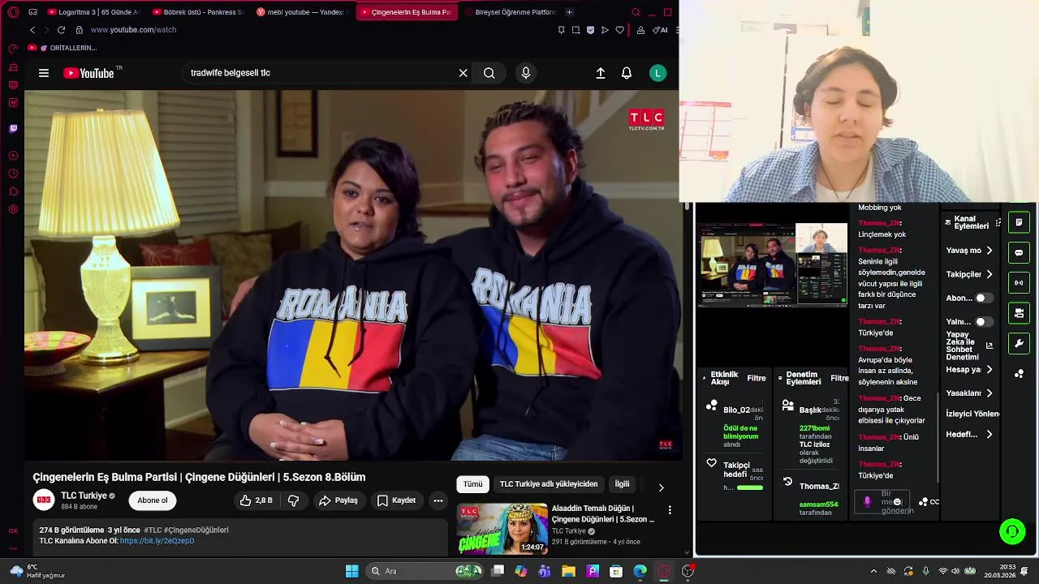
Task: Open Twitch icon in Opera sidebar
Action: pos(13,128)
